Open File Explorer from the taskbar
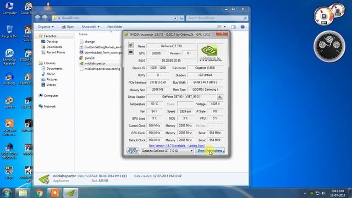 tap(23, 193)
